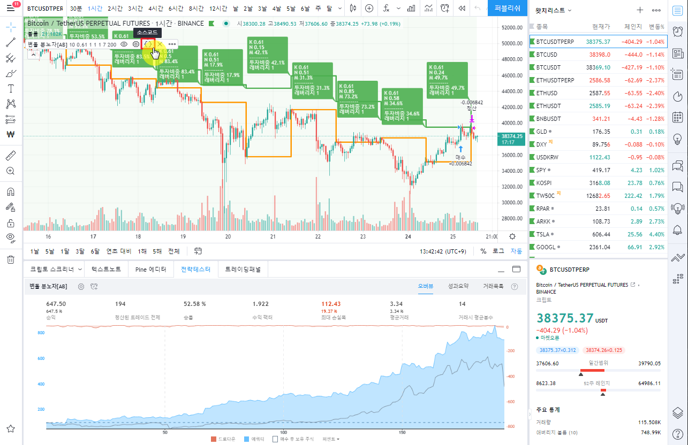Select the Measure ruler tool

(x=10, y=156)
